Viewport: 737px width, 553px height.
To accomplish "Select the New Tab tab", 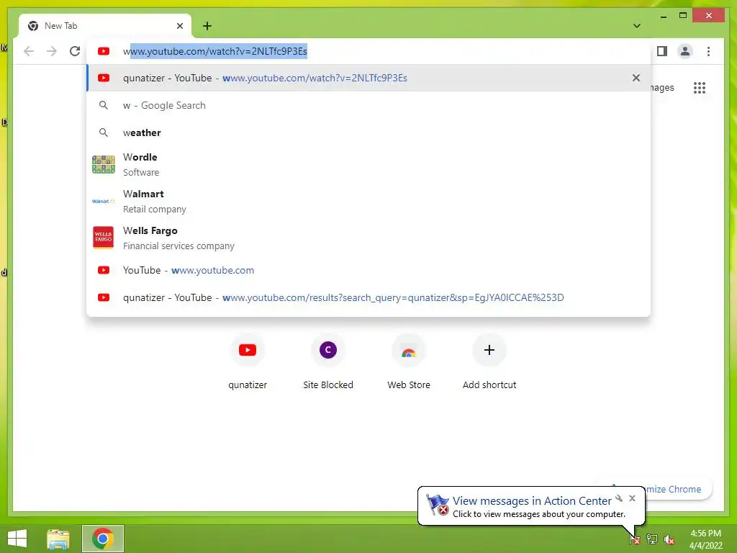I will click(105, 26).
